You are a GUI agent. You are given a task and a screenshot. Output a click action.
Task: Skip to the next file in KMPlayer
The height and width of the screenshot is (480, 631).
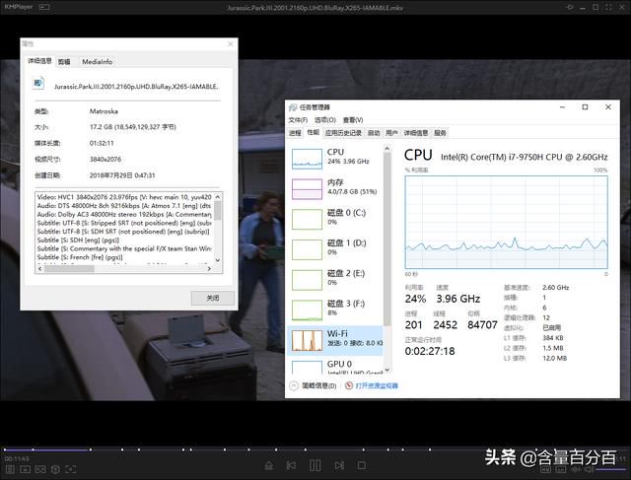[339, 465]
